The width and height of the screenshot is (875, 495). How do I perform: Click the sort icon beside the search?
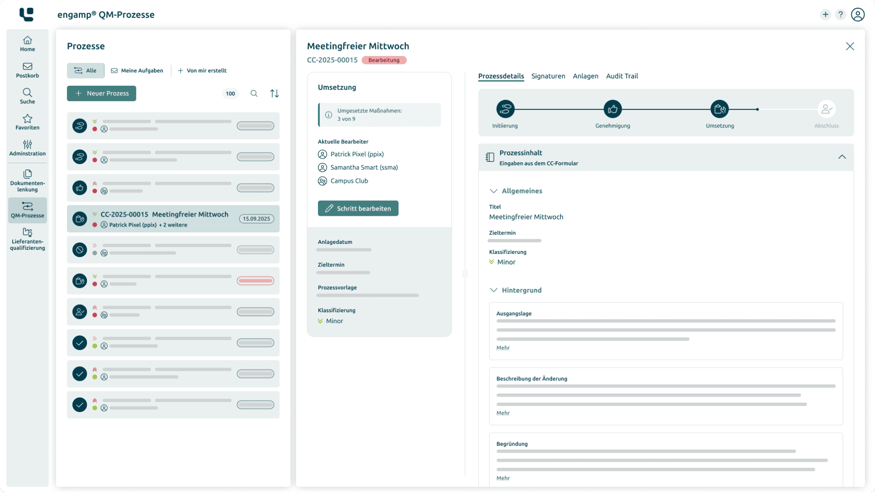pos(274,93)
